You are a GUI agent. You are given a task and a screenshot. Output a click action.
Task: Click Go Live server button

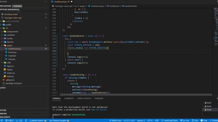(185, 121)
